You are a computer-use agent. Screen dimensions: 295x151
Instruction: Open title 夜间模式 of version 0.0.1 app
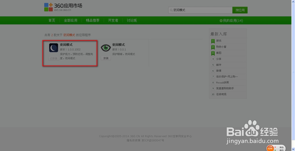tap(119, 45)
